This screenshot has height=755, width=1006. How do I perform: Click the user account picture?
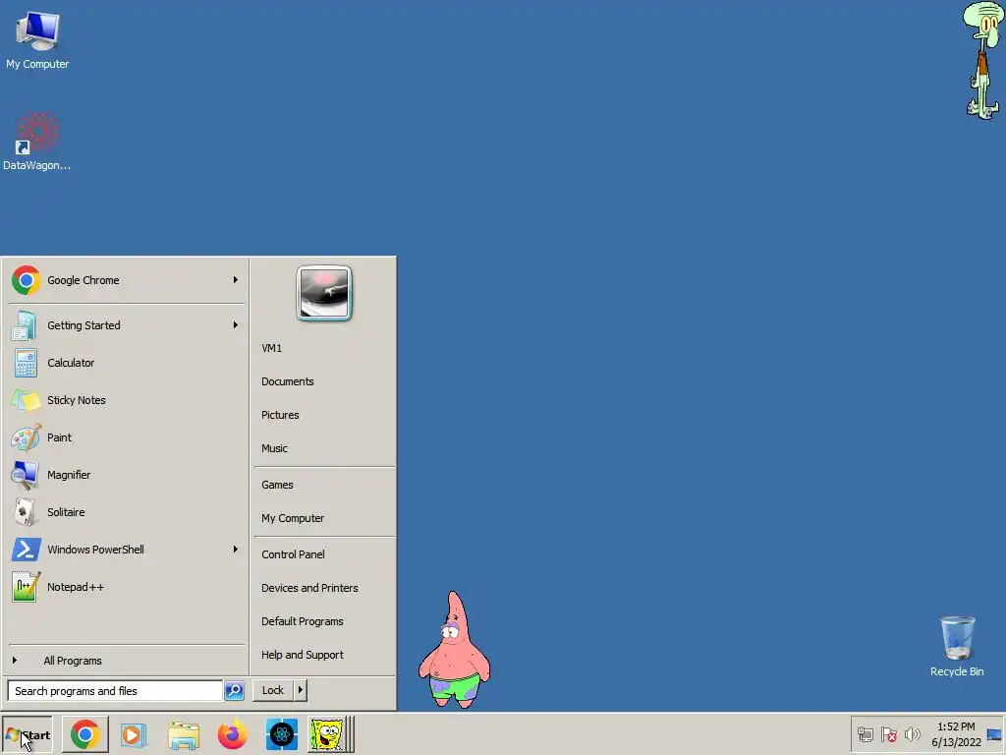tap(324, 293)
